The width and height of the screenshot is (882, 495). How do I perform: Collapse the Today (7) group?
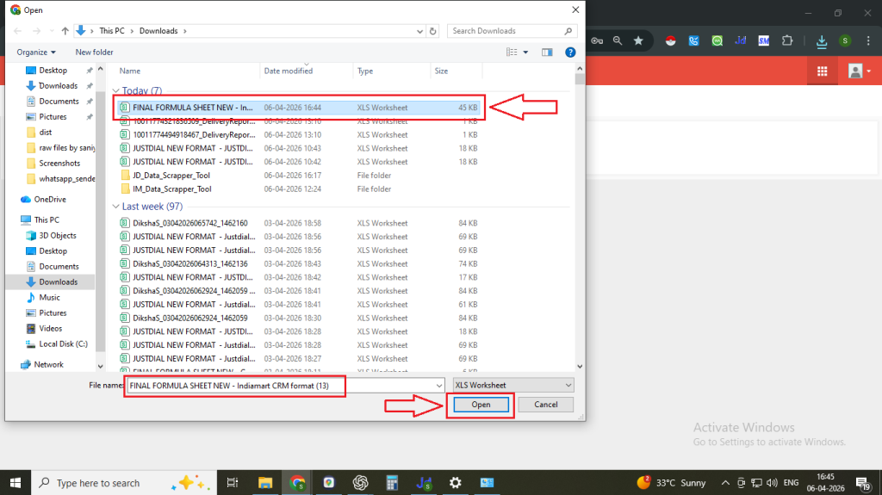(x=116, y=90)
